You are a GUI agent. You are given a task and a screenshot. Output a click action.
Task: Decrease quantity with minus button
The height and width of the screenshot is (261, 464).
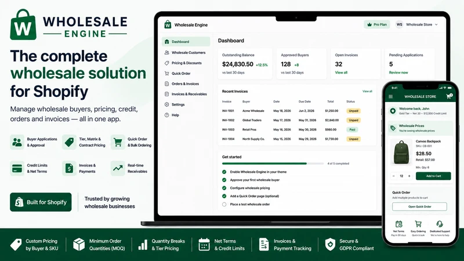click(x=393, y=176)
